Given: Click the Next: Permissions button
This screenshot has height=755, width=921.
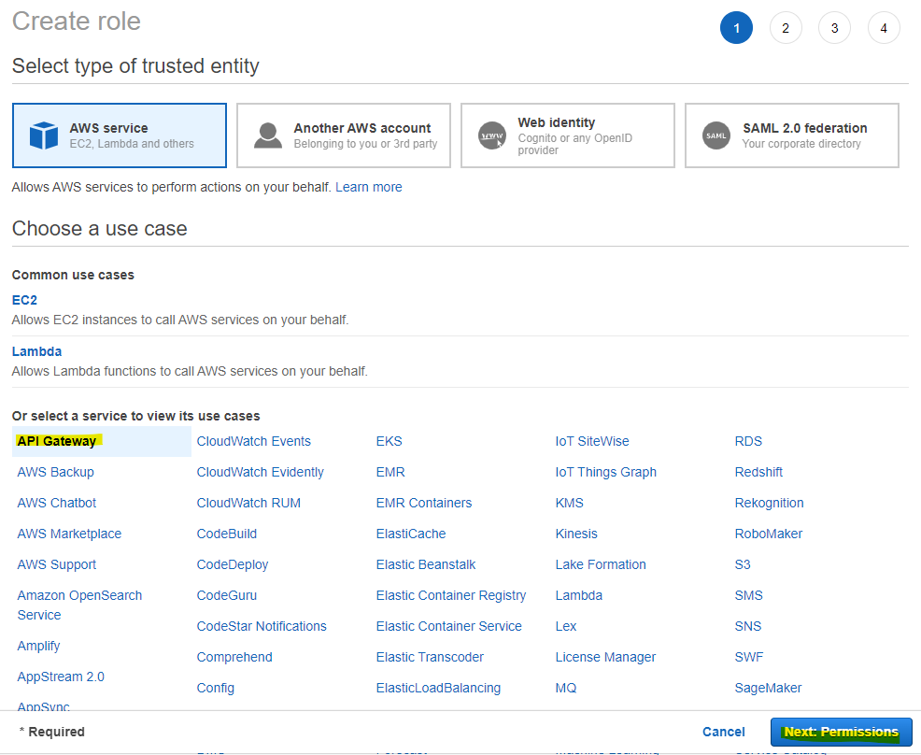Looking at the screenshot, I should (841, 732).
